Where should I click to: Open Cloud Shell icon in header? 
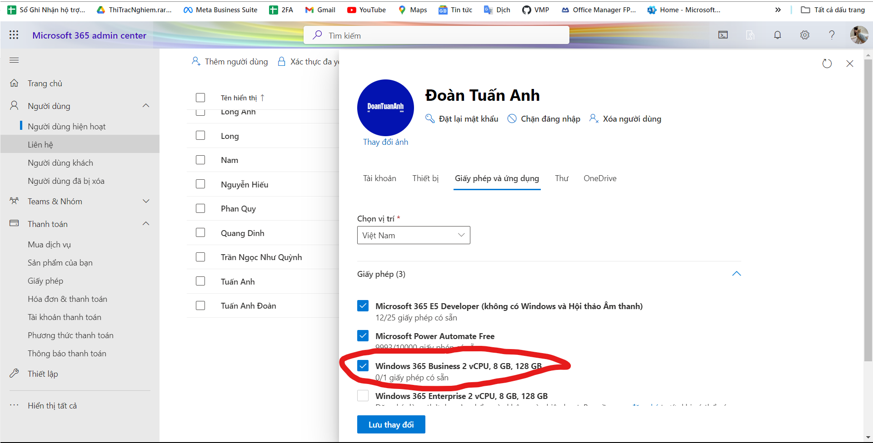(x=723, y=35)
